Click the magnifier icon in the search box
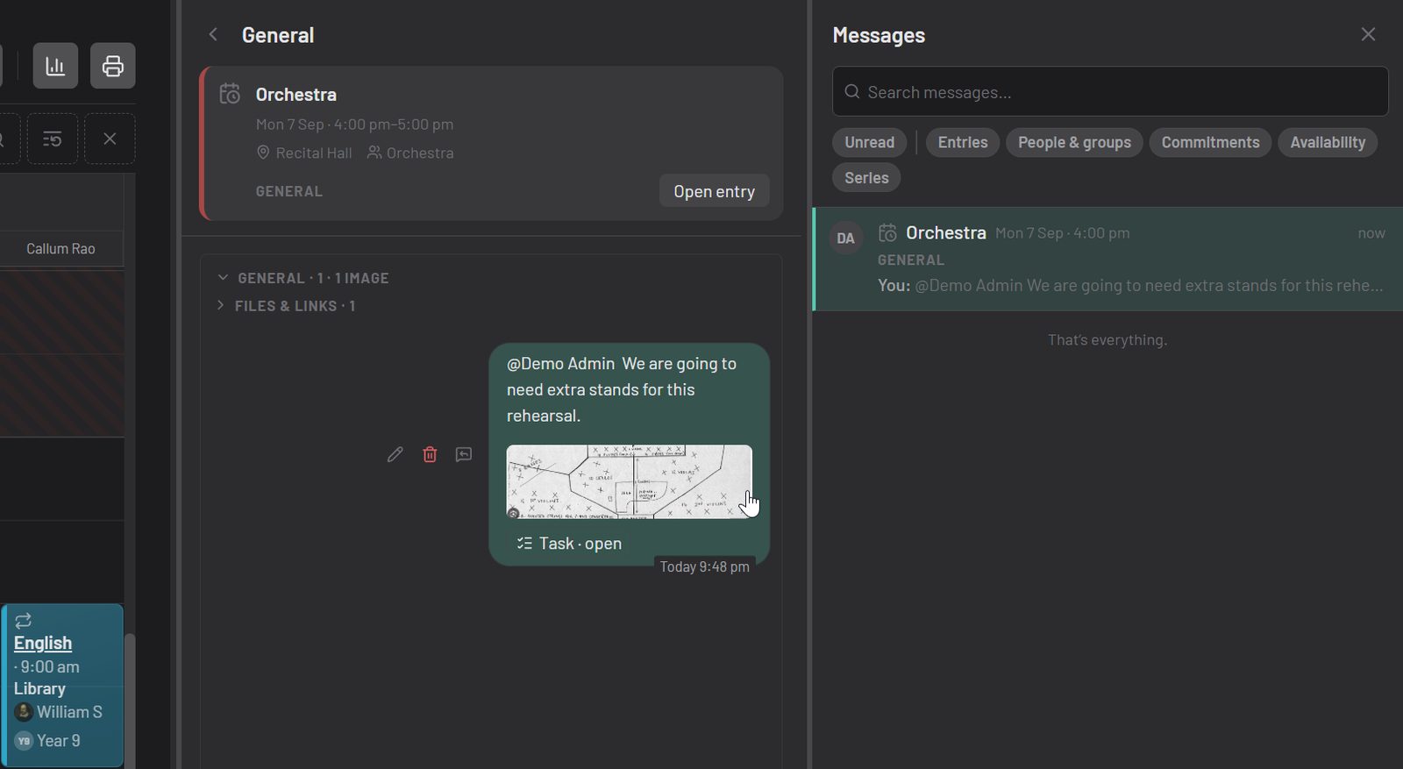The width and height of the screenshot is (1403, 769). (x=852, y=92)
